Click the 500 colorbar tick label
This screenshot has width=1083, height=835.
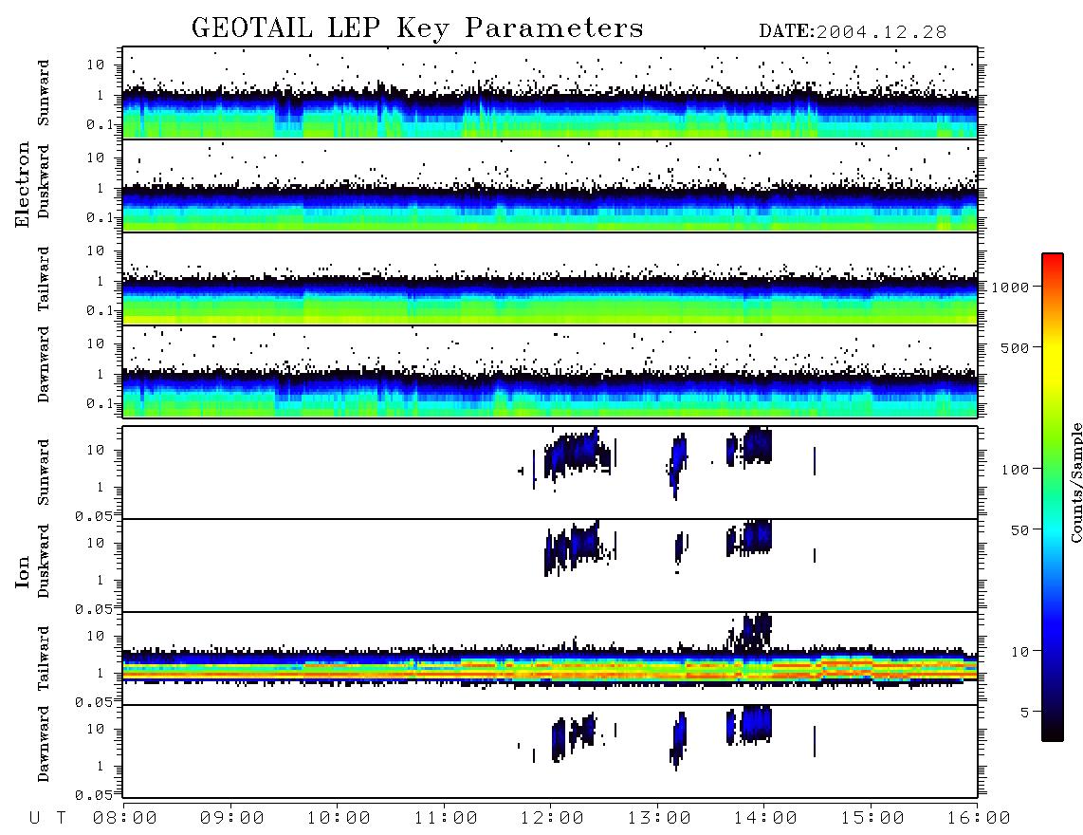(x=1015, y=347)
